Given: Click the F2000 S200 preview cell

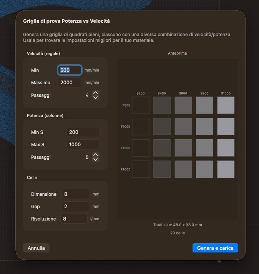Looking at the screenshot, I should [x=141, y=169].
